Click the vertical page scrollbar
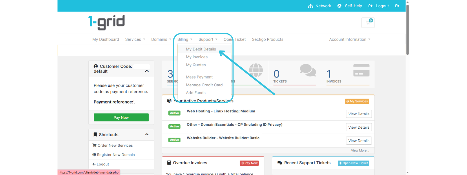 click(407, 29)
